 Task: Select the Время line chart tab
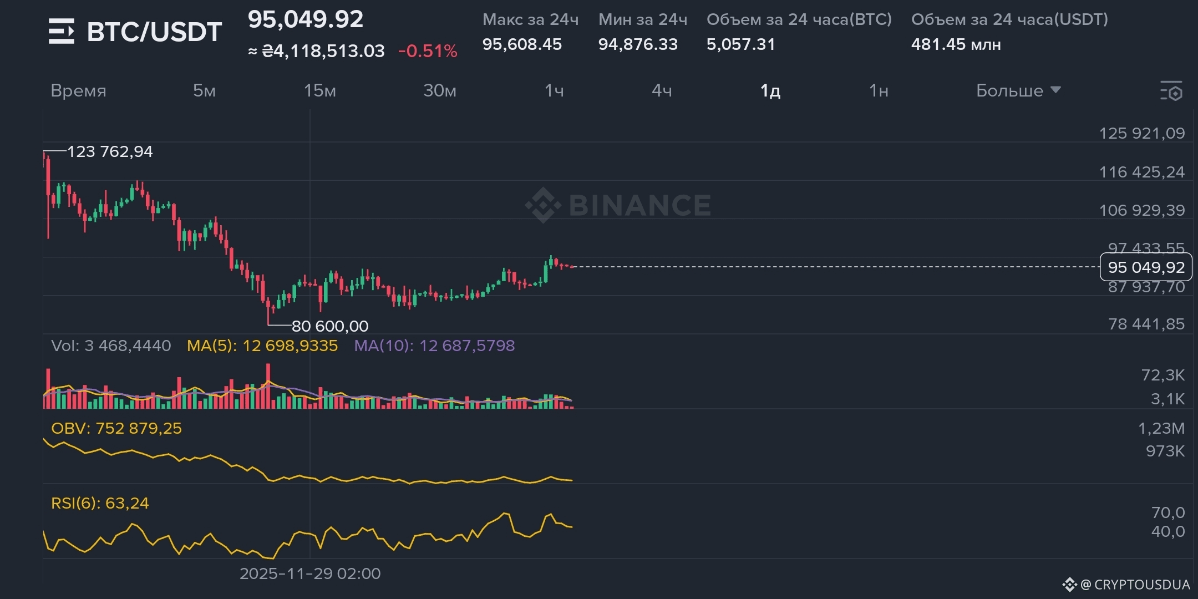pos(78,90)
